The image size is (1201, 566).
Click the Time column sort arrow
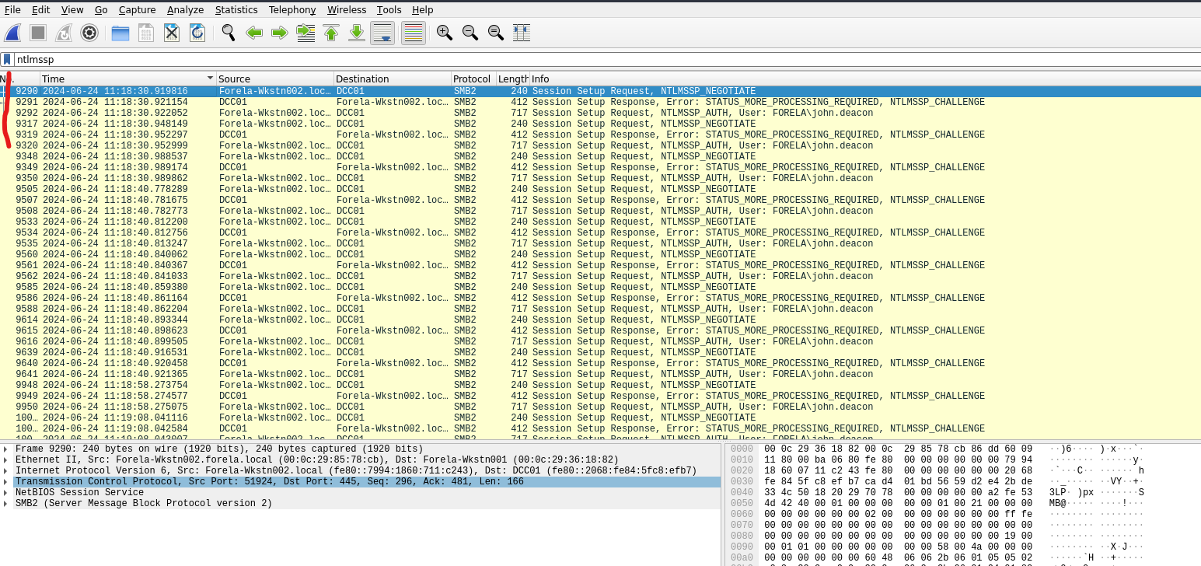[210, 79]
